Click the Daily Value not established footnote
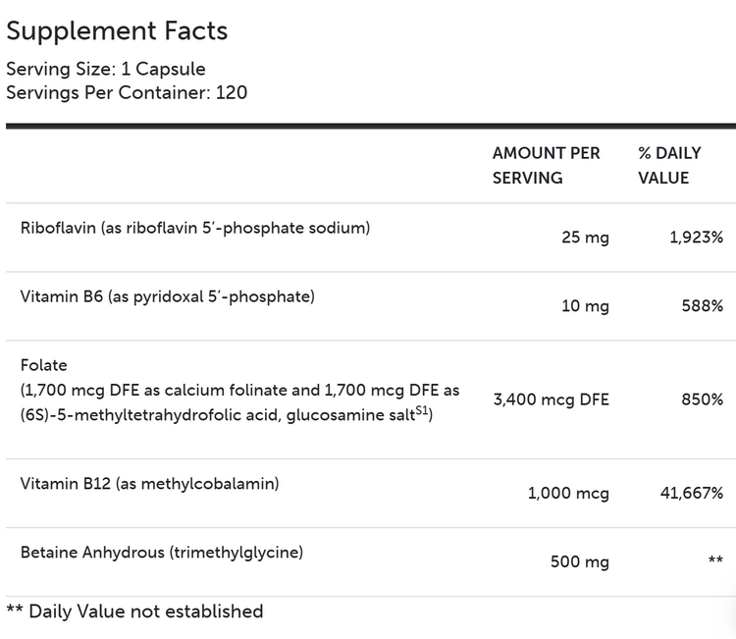 [134, 612]
